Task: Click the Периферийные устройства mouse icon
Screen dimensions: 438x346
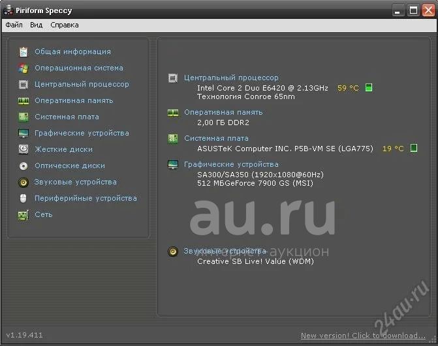Action: pos(23,199)
